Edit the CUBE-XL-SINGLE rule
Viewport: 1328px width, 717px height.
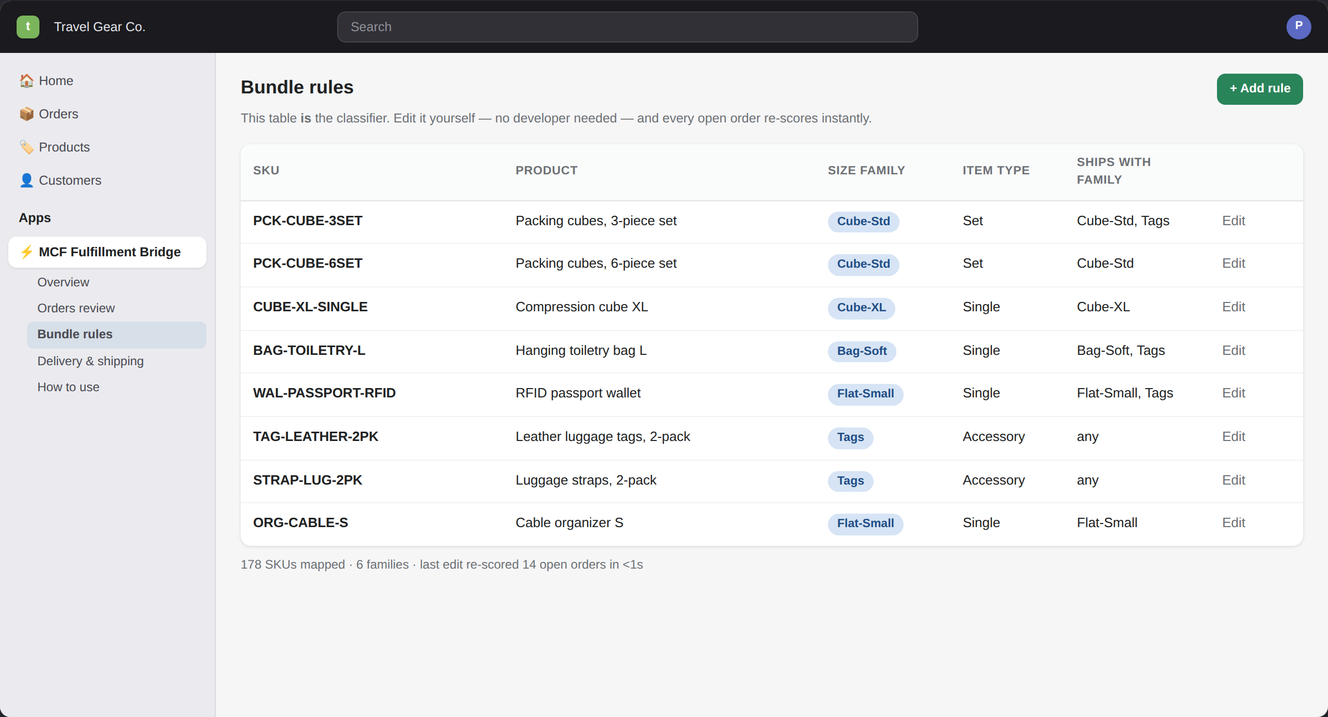click(x=1233, y=307)
